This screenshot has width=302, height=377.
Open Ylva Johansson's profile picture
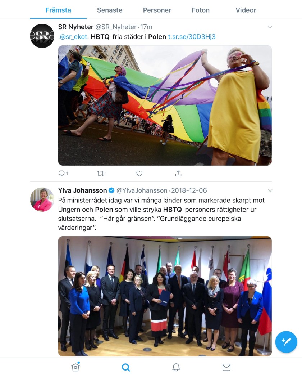(42, 199)
